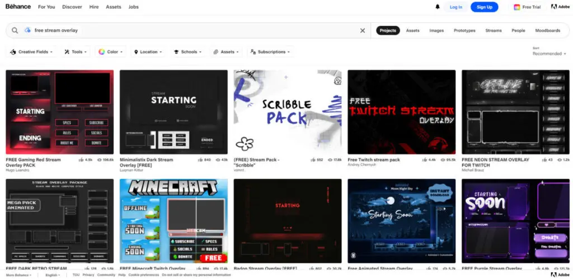Click the Free Trial Creative Cloud icon
Screen dimensions: 573x279
516,7
